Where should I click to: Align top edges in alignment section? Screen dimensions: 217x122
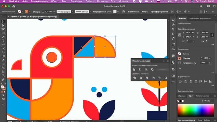coord(200,81)
